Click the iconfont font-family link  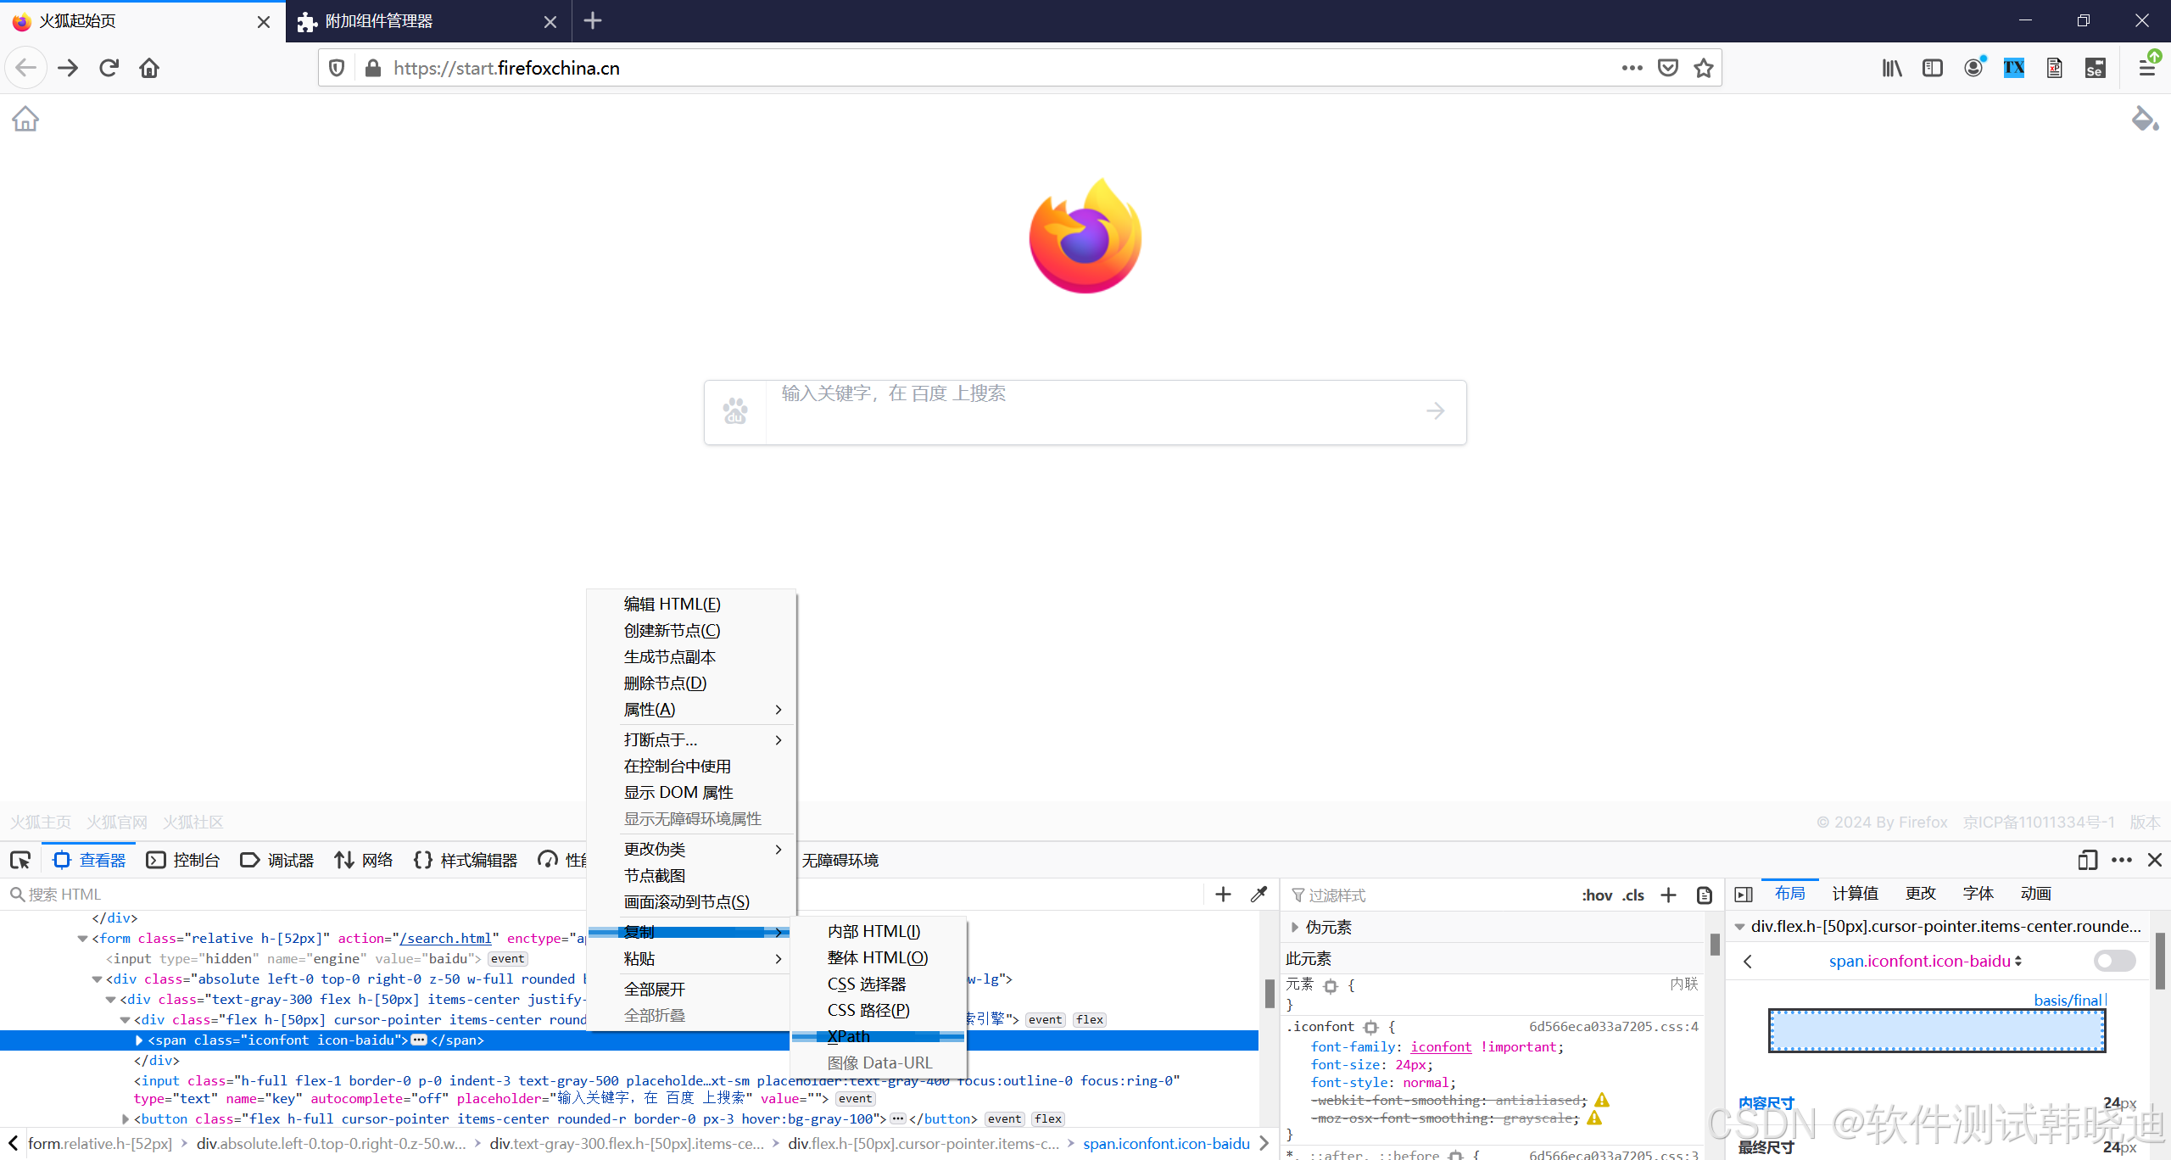1441,1047
